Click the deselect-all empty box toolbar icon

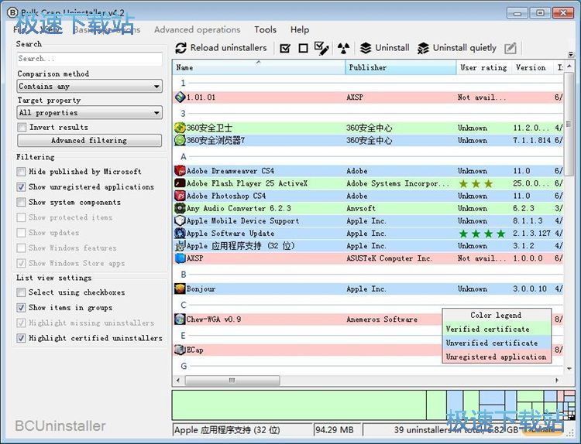303,48
